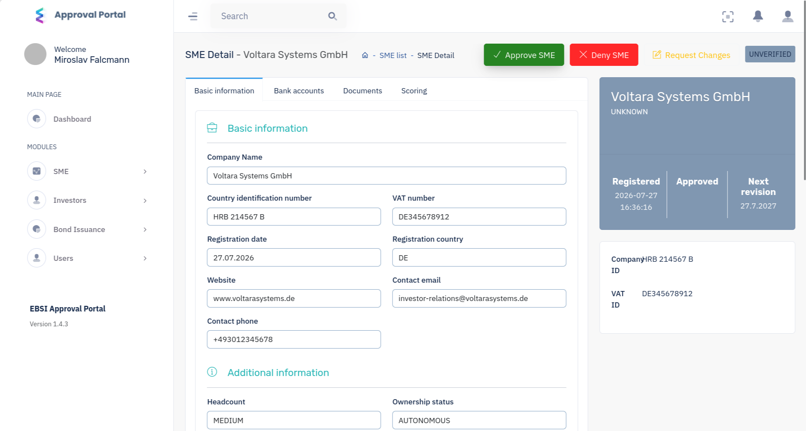Click the Registration date field
The height and width of the screenshot is (431, 806).
(x=294, y=258)
